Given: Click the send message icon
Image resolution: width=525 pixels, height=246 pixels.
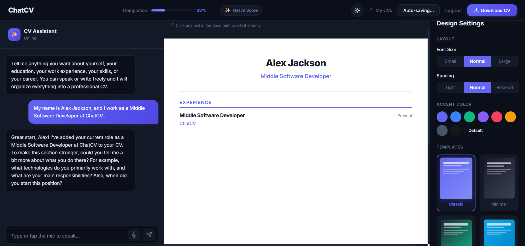Looking at the screenshot, I should click(x=149, y=235).
